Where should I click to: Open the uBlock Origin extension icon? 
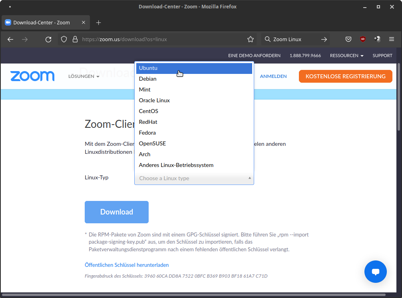point(362,39)
